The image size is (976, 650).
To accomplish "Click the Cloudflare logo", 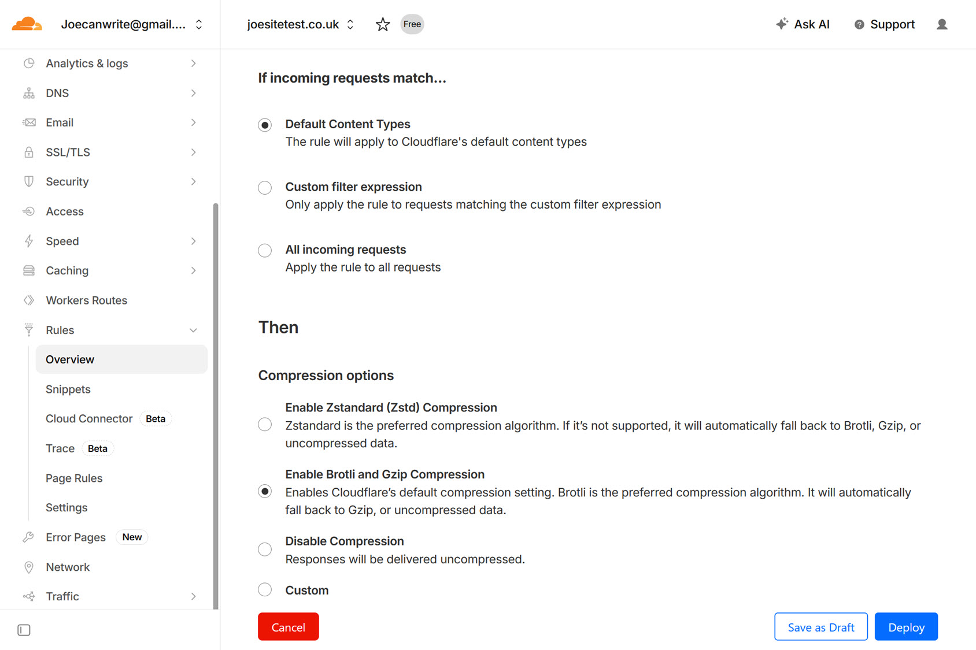I will (27, 24).
